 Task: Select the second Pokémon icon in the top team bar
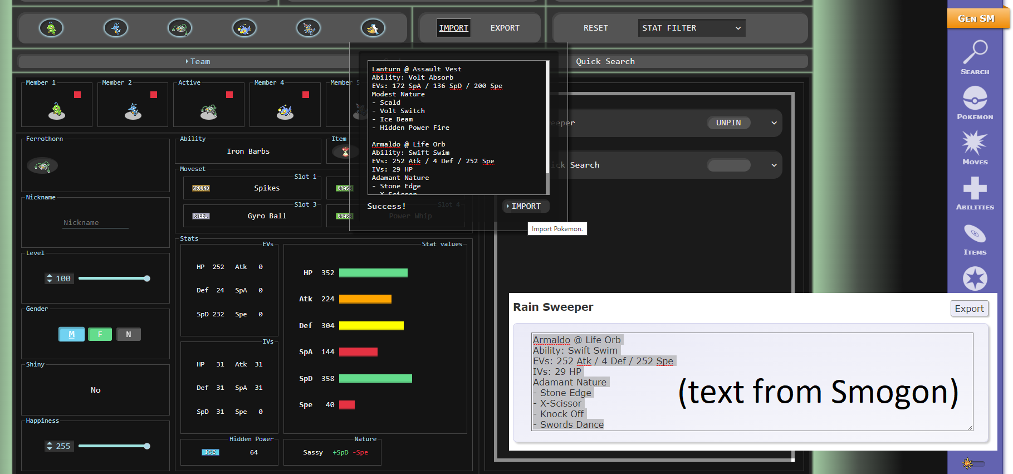tap(116, 28)
